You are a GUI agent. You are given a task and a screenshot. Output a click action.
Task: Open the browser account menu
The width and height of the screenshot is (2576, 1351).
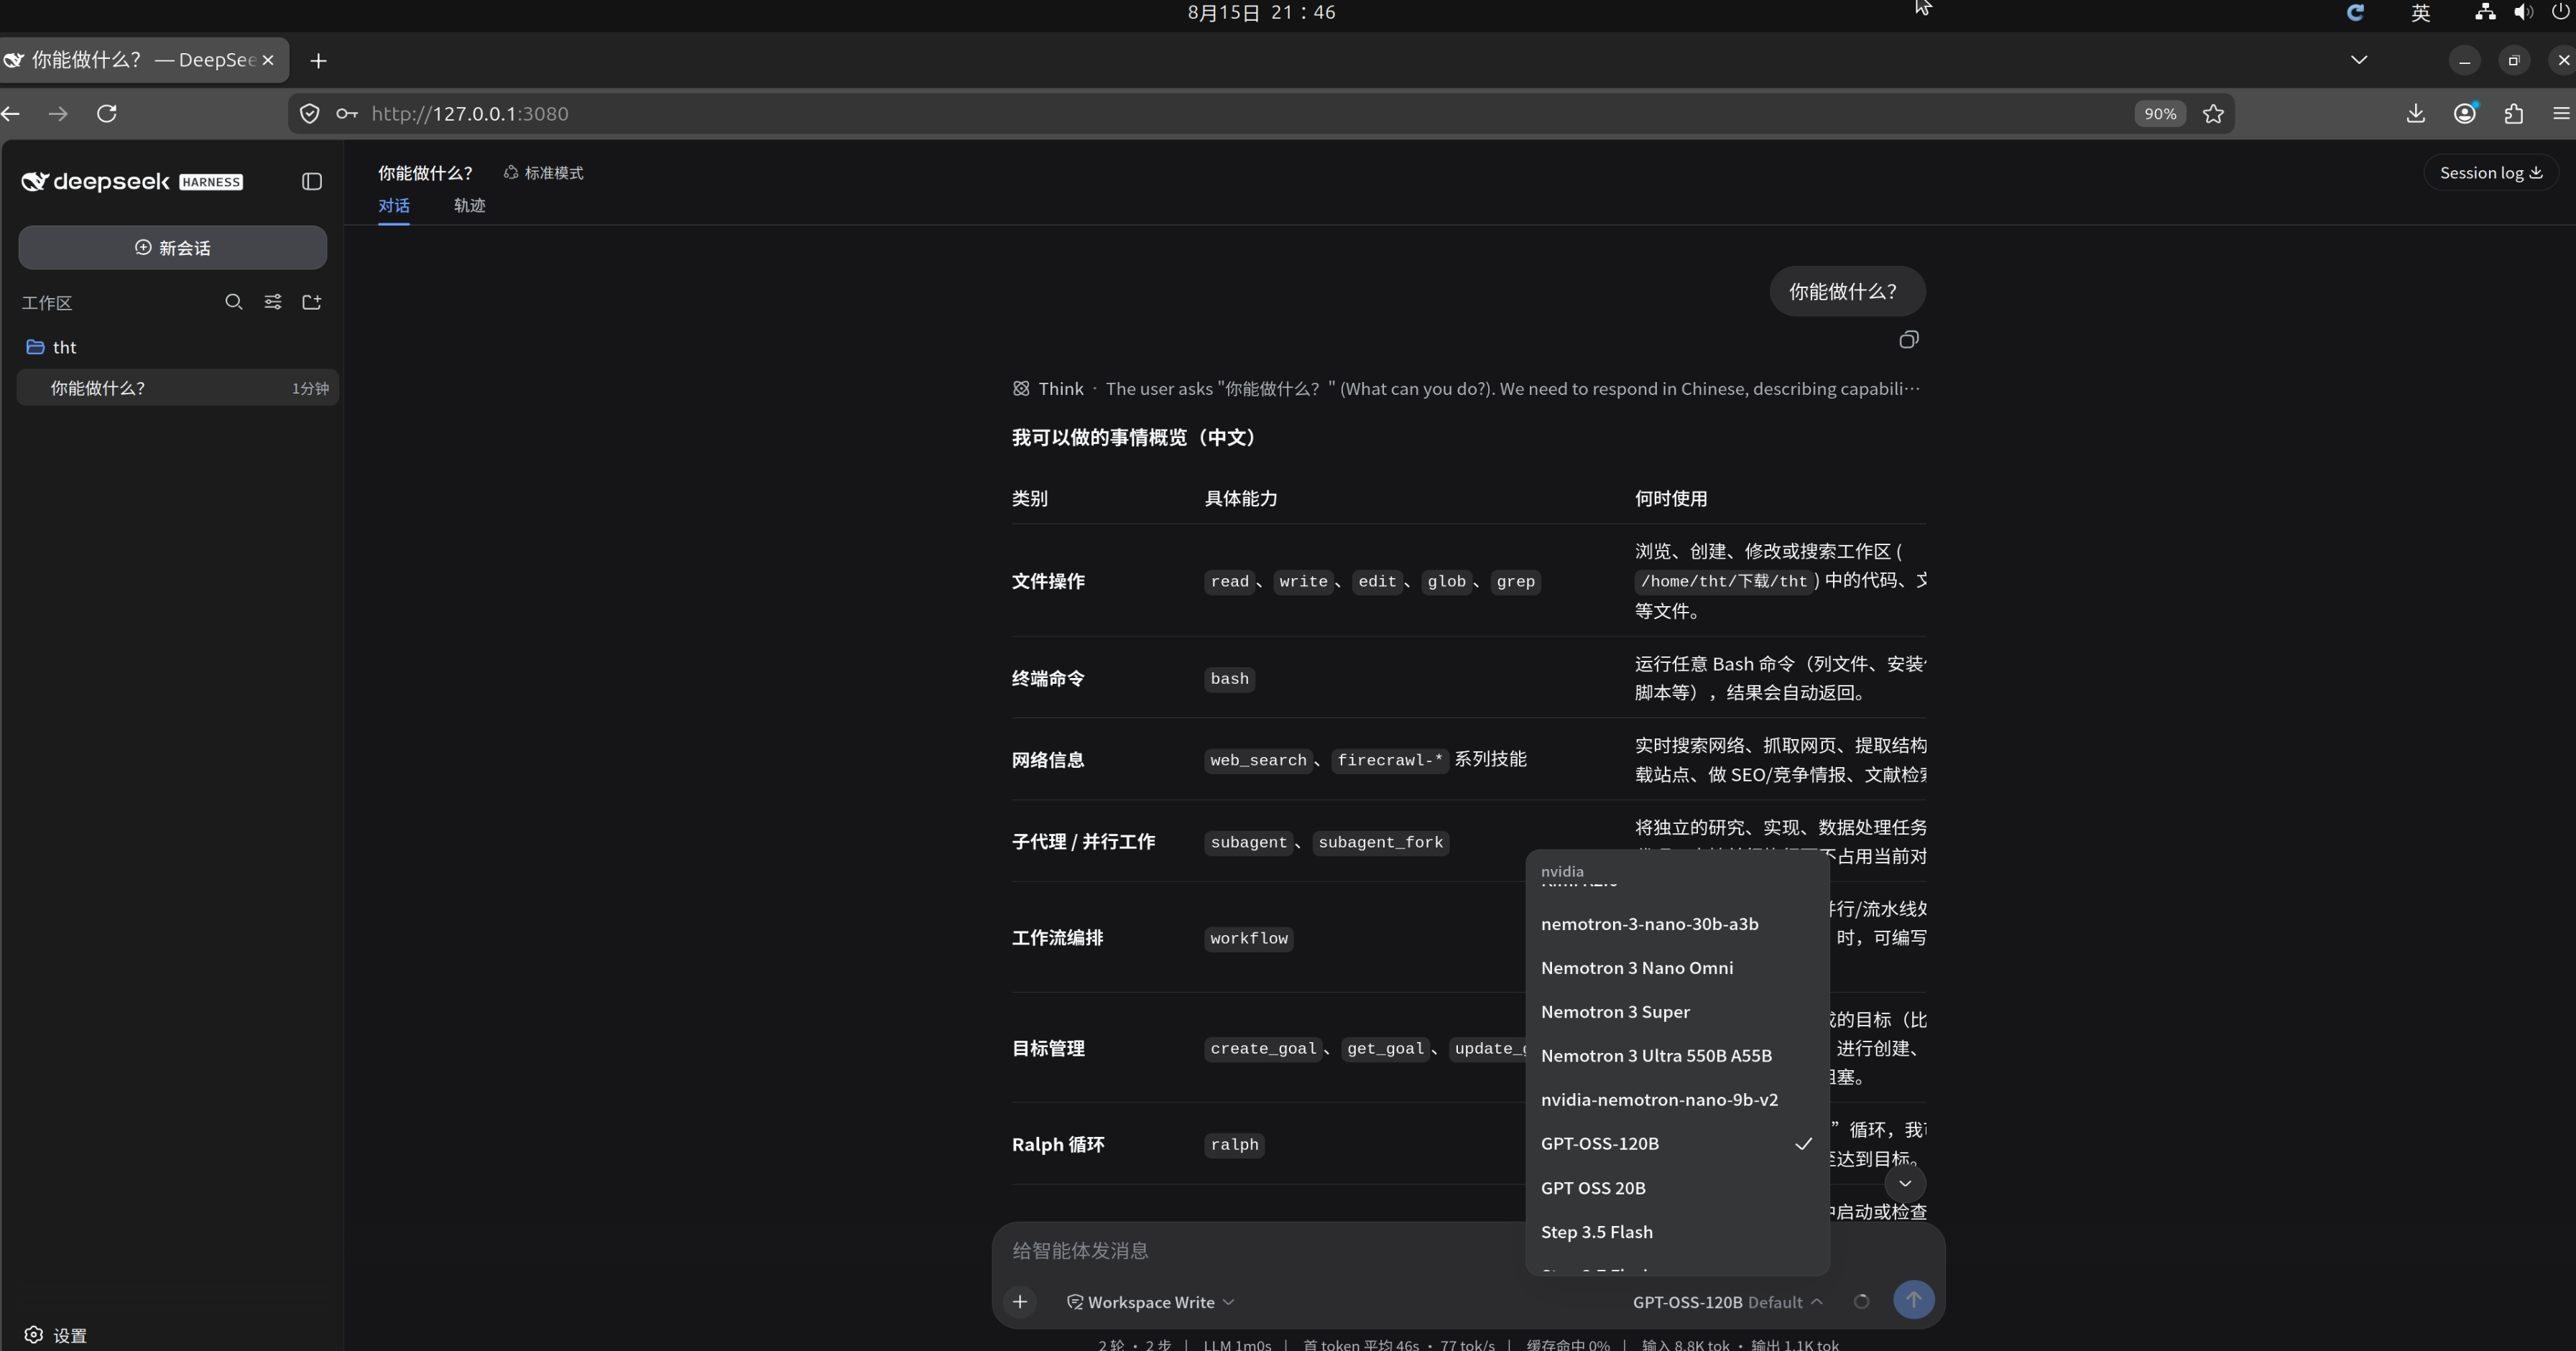coord(2465,114)
